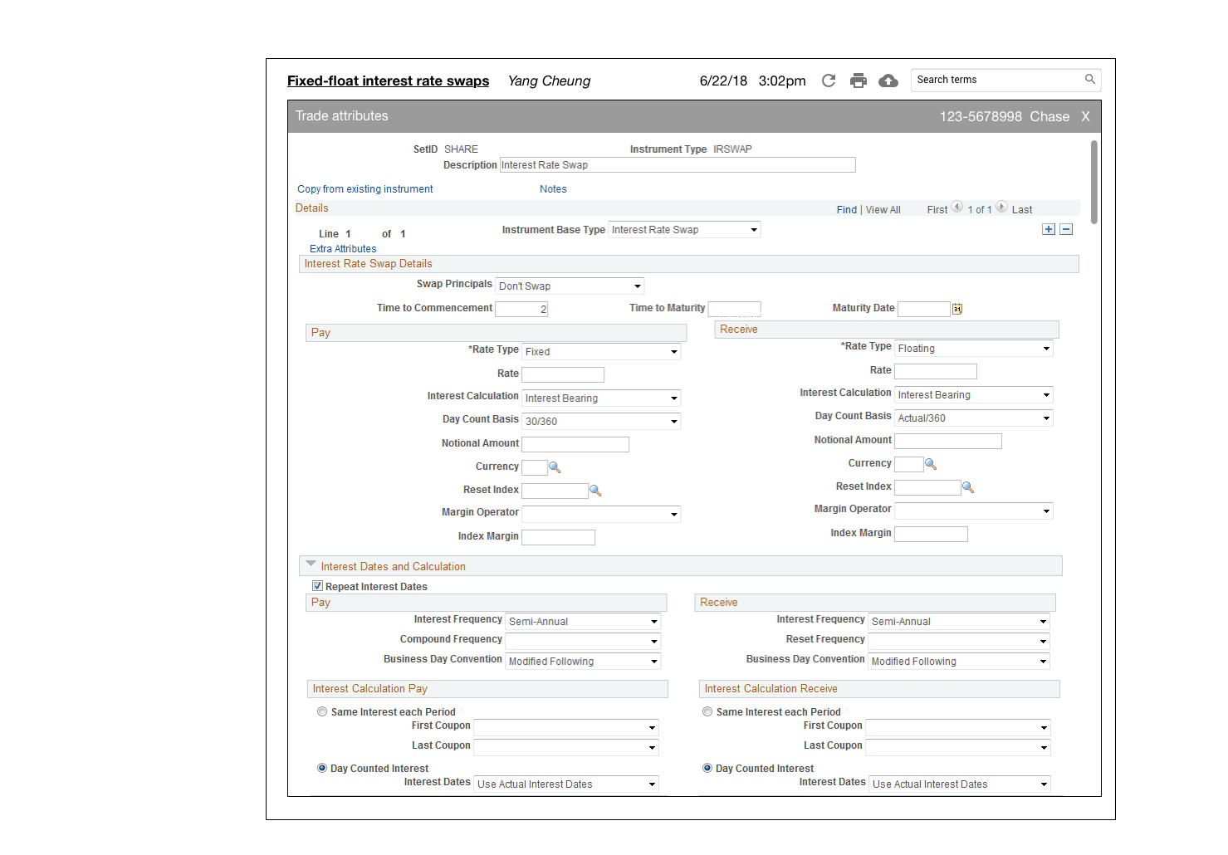Screen dimensions: 1228x855
Task: Select Pay Day Counted Interest radio
Action: coord(322,768)
